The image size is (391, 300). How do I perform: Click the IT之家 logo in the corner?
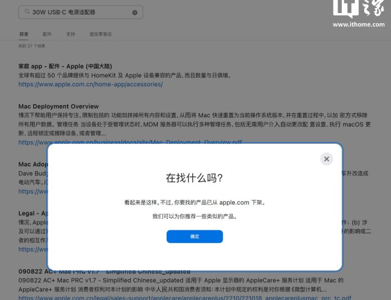tap(358, 10)
